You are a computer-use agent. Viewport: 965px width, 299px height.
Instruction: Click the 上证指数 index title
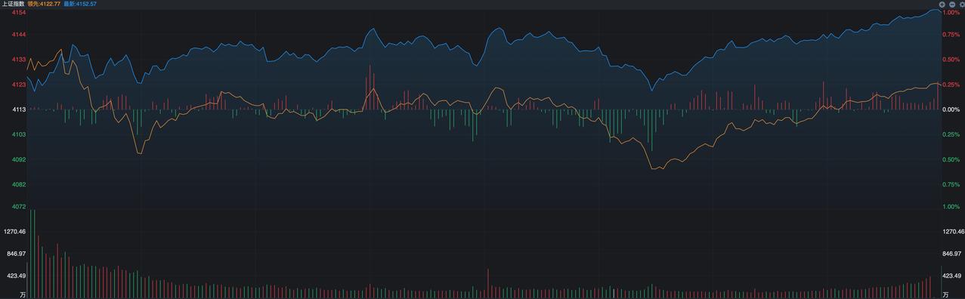[x=13, y=4]
